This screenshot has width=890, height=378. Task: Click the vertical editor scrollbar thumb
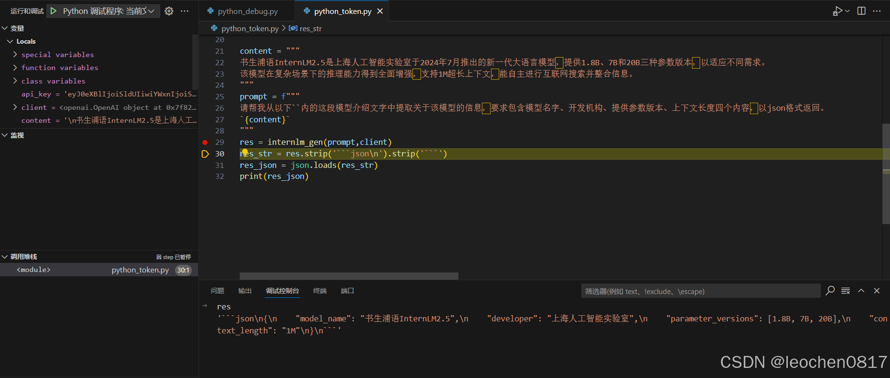[886, 174]
